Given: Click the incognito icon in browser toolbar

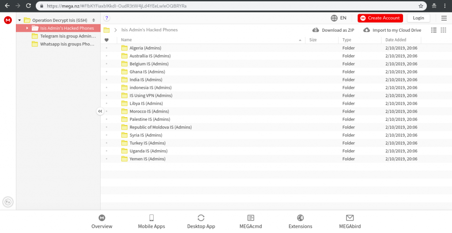Looking at the screenshot, I should coord(434,6).
